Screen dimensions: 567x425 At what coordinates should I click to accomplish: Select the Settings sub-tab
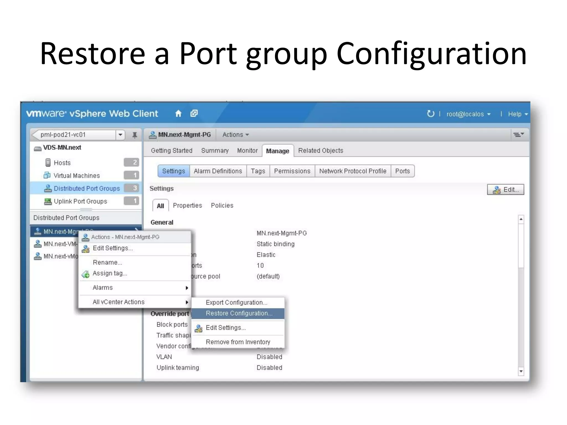click(x=174, y=171)
